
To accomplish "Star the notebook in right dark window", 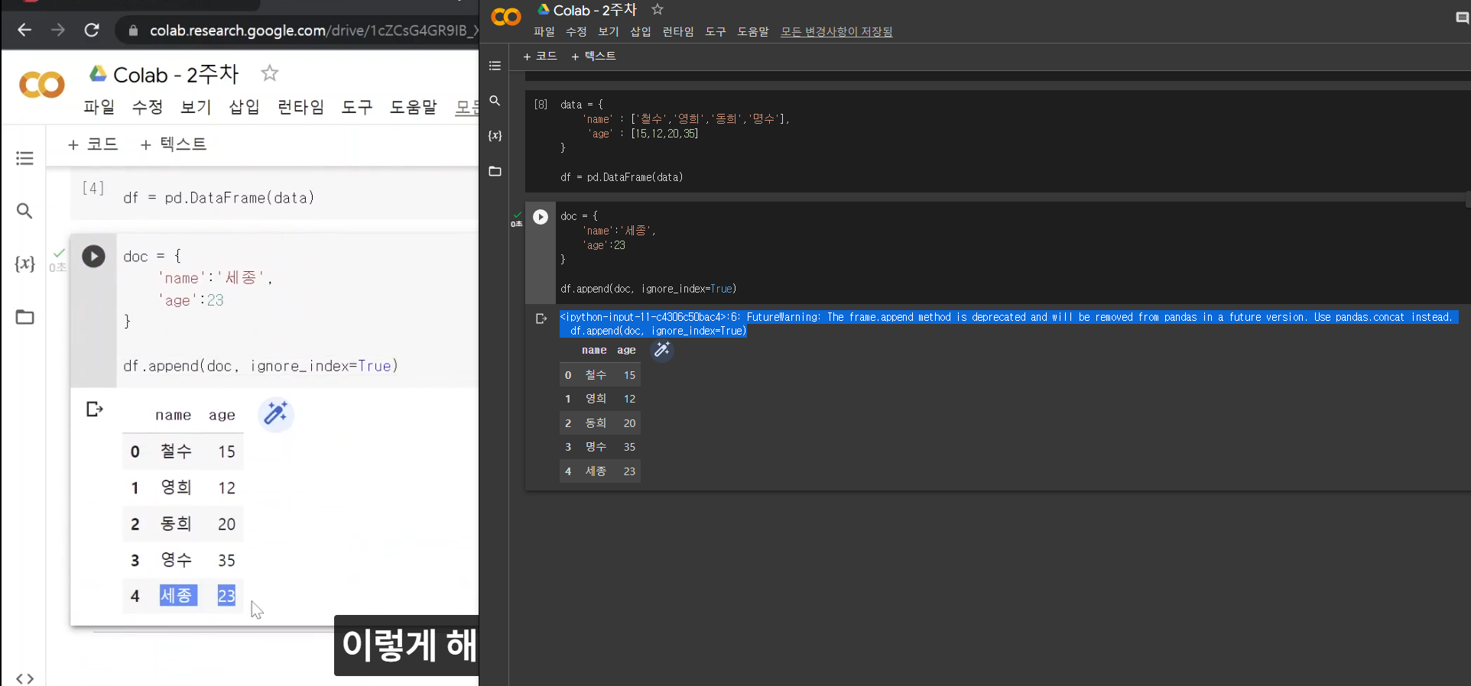I will (658, 9).
